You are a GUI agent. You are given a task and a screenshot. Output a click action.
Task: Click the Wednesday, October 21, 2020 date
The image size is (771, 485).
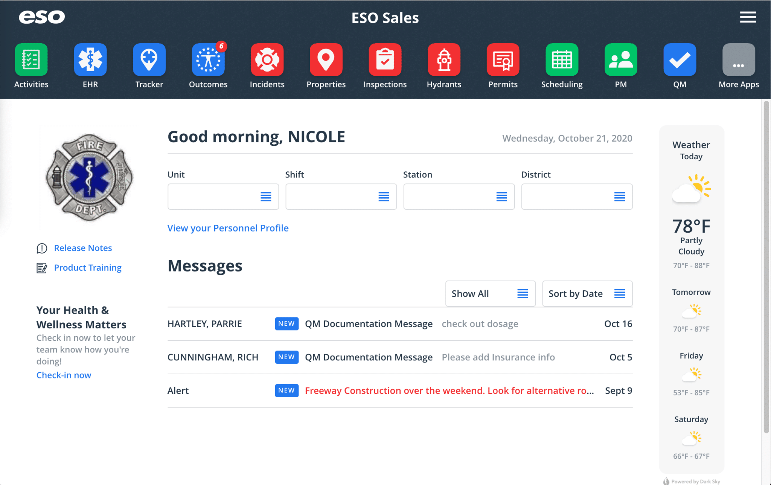pos(567,139)
